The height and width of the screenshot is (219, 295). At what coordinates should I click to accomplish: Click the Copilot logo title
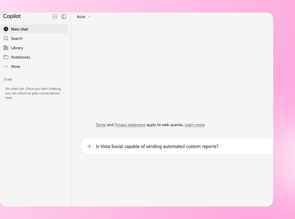coord(12,16)
